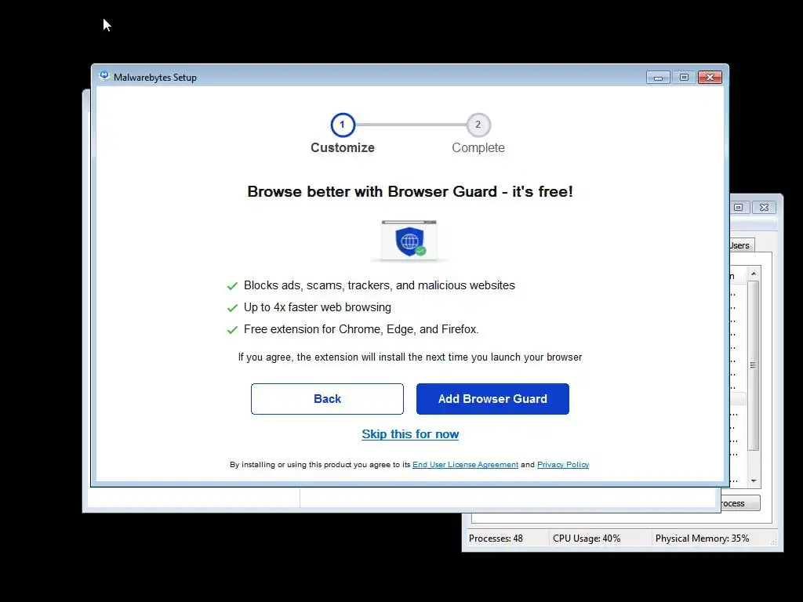
Task: Maximize the Task Manager window behind
Action: click(x=739, y=207)
